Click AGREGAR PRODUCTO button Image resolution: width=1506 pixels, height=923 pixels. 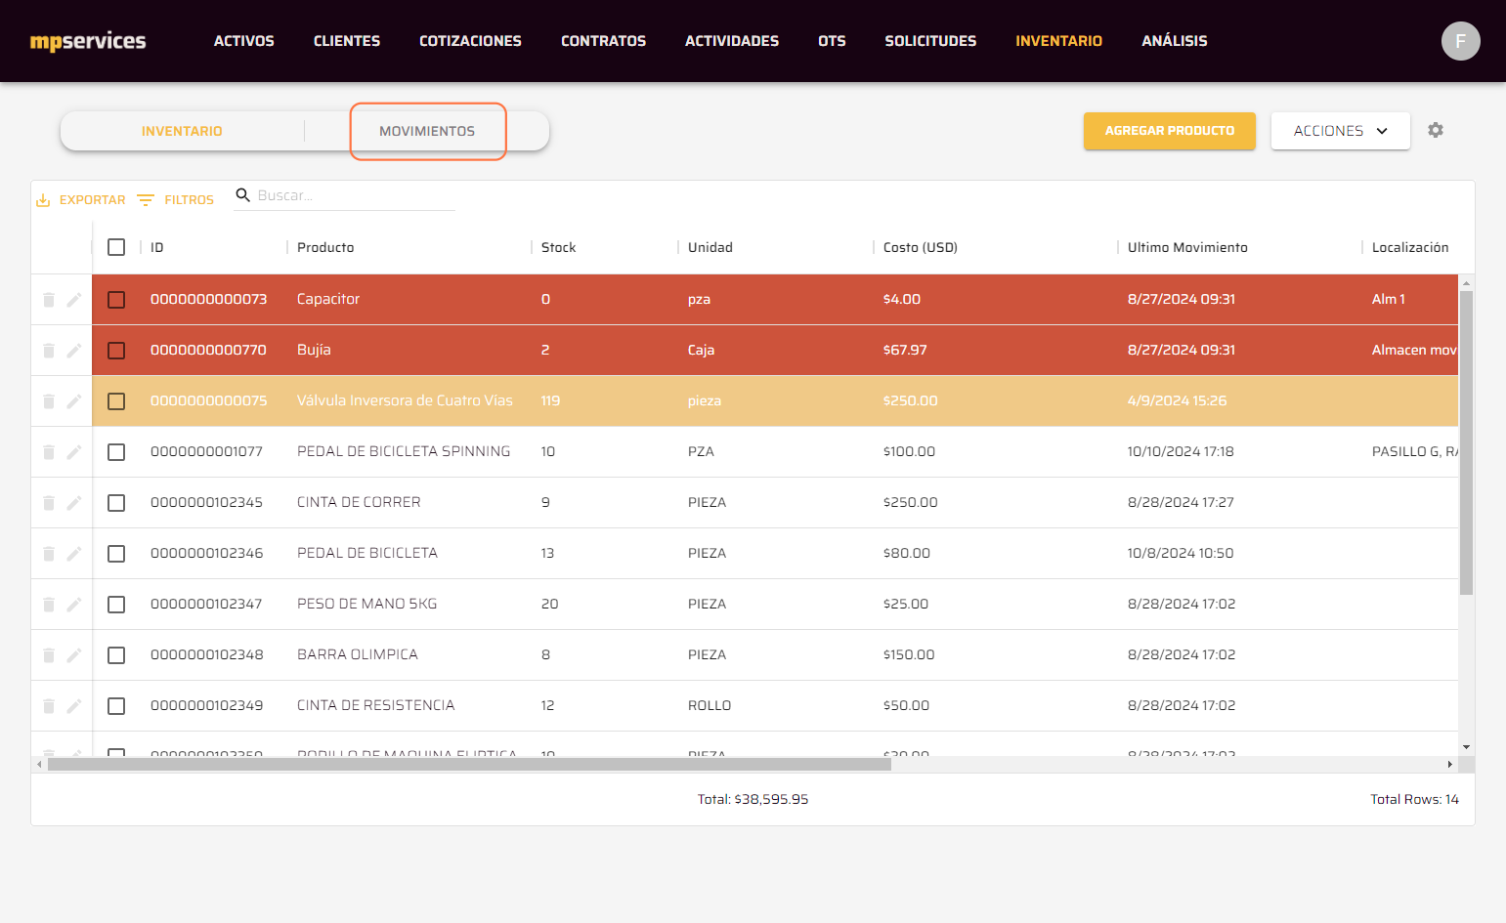pyautogui.click(x=1169, y=131)
